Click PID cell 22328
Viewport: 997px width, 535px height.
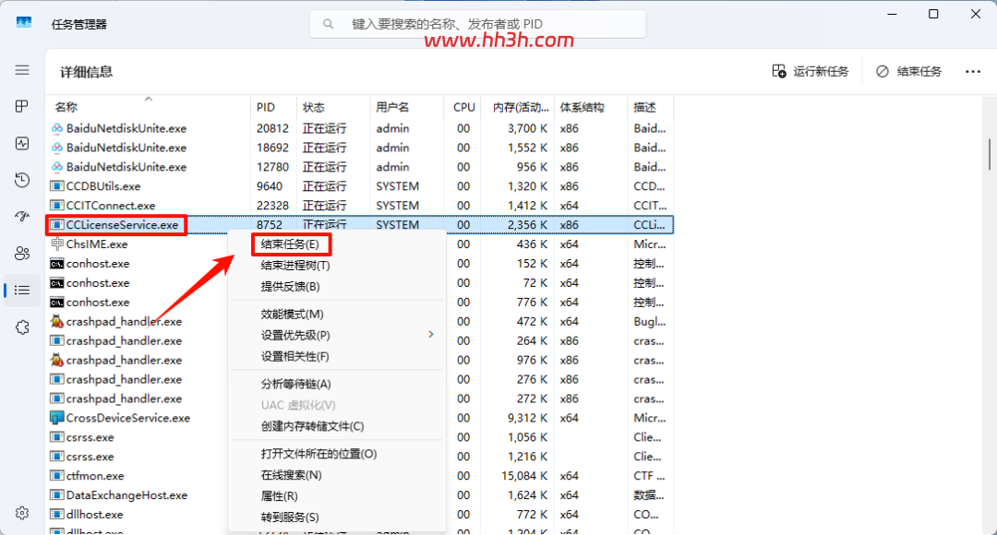[x=272, y=205]
